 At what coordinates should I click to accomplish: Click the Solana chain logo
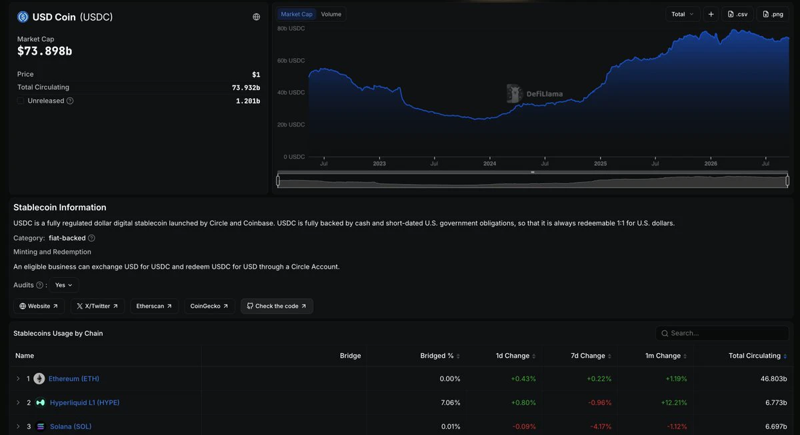(x=41, y=426)
